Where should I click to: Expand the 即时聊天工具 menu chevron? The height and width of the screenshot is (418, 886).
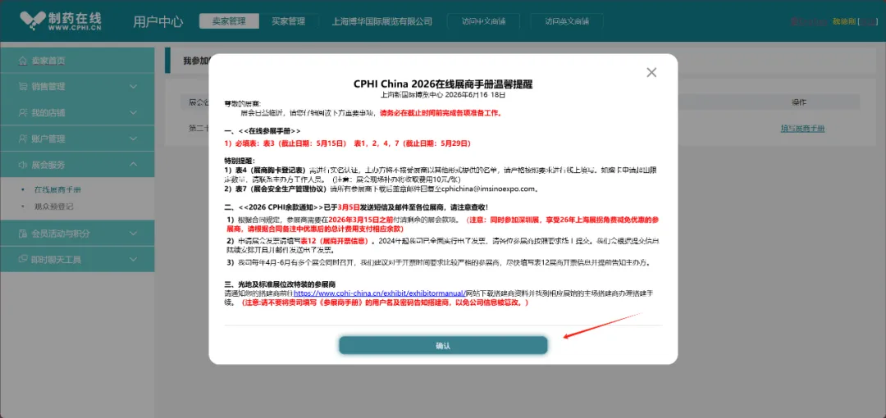tap(134, 259)
